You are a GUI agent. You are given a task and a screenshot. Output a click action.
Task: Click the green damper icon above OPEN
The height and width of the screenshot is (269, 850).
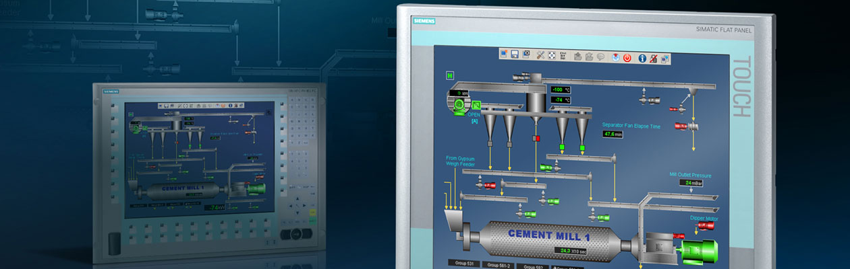[x=476, y=105]
